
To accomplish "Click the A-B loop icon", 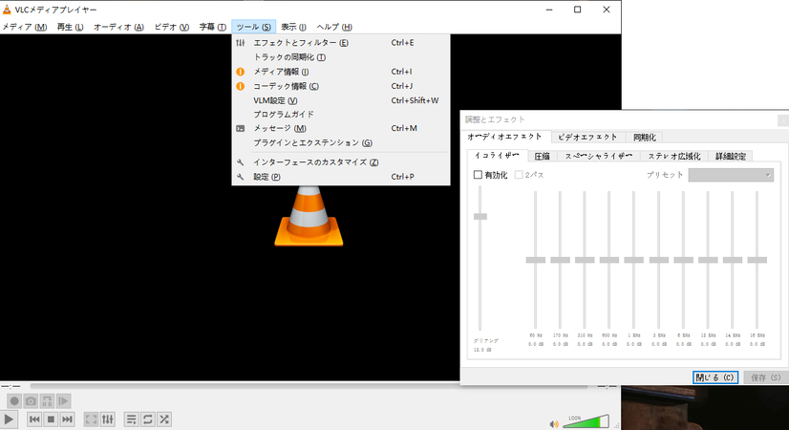I will click(48, 401).
